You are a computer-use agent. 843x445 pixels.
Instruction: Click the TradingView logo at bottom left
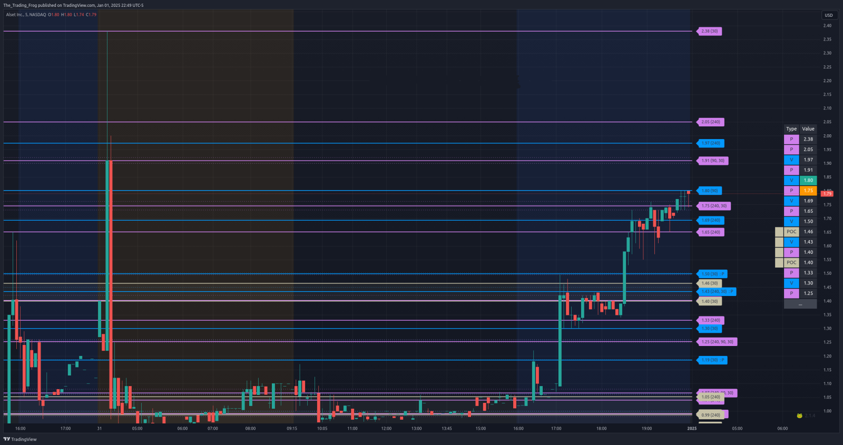click(20, 439)
